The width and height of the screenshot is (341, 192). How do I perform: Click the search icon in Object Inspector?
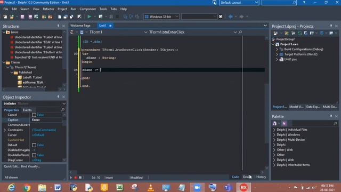(x=63, y=110)
